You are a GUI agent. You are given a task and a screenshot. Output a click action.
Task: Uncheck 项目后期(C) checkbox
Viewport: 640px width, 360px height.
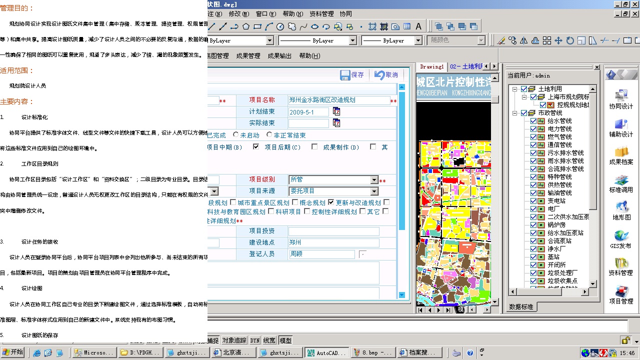point(256,147)
